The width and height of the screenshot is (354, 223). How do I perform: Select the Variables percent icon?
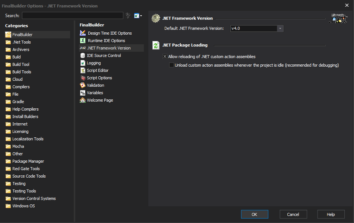[83, 93]
